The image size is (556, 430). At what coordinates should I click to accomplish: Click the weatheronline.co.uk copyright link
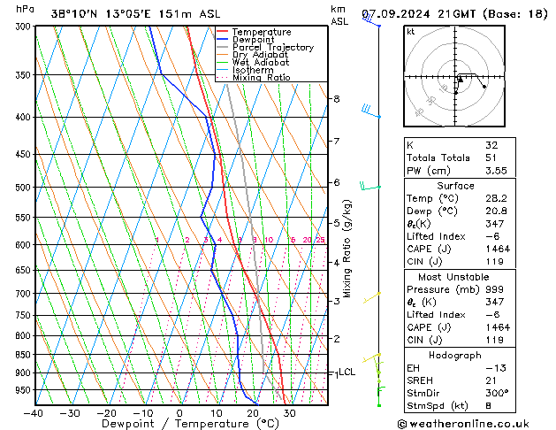click(x=463, y=424)
